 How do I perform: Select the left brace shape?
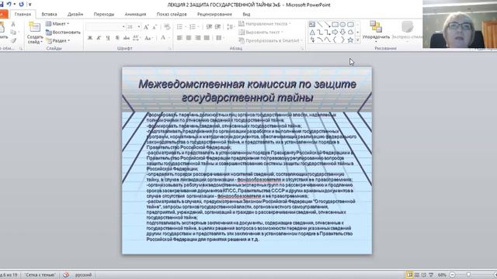coord(335,40)
